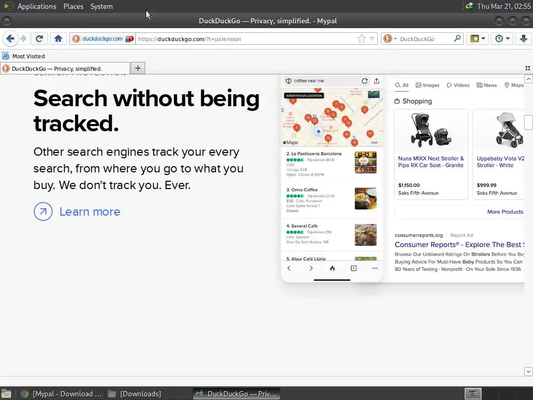This screenshot has width=533, height=400.
Task: Click the browser Back arrow button
Action: tap(10, 39)
